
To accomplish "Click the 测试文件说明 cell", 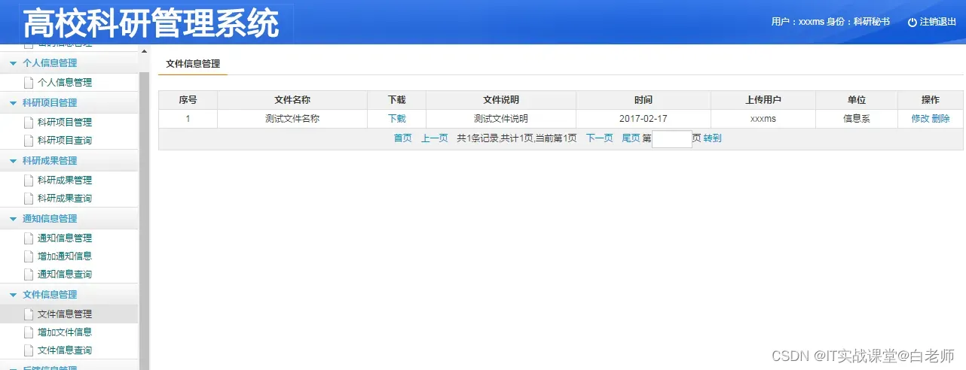I will point(501,119).
